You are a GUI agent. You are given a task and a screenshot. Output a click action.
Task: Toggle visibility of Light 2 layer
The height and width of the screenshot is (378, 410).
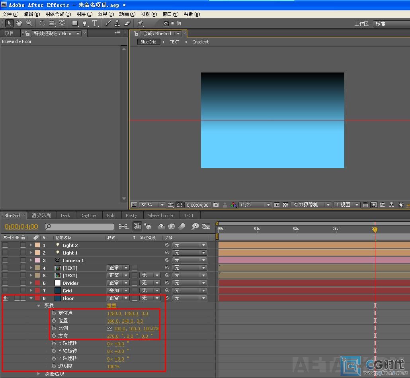pos(5,245)
